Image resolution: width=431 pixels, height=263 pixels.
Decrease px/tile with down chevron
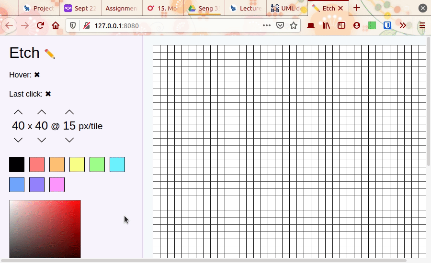[69, 140]
